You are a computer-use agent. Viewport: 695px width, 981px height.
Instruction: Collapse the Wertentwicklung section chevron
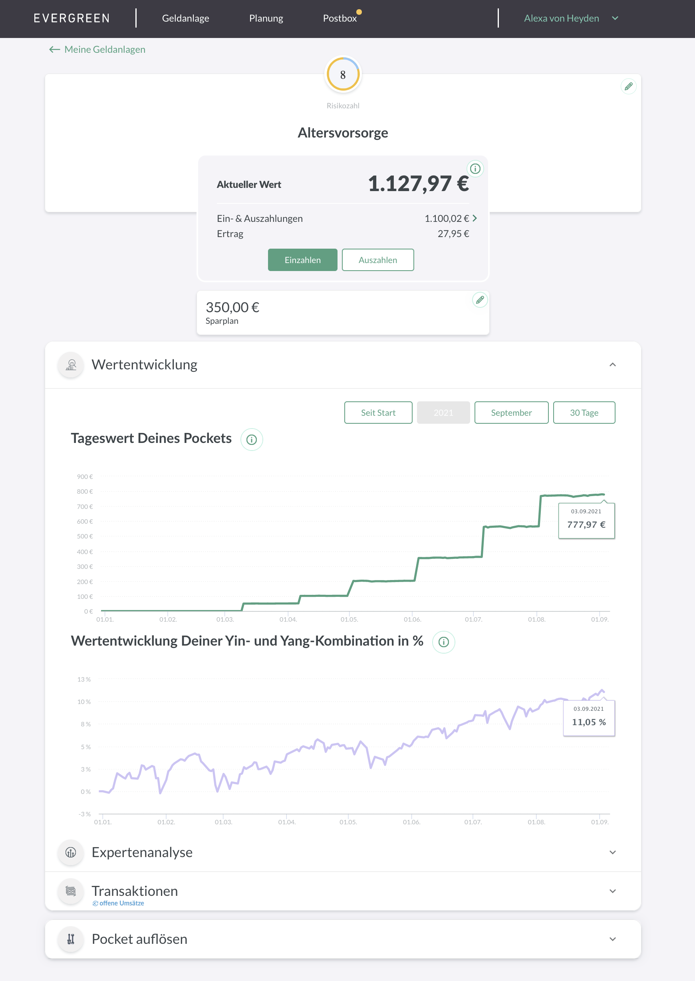tap(612, 365)
